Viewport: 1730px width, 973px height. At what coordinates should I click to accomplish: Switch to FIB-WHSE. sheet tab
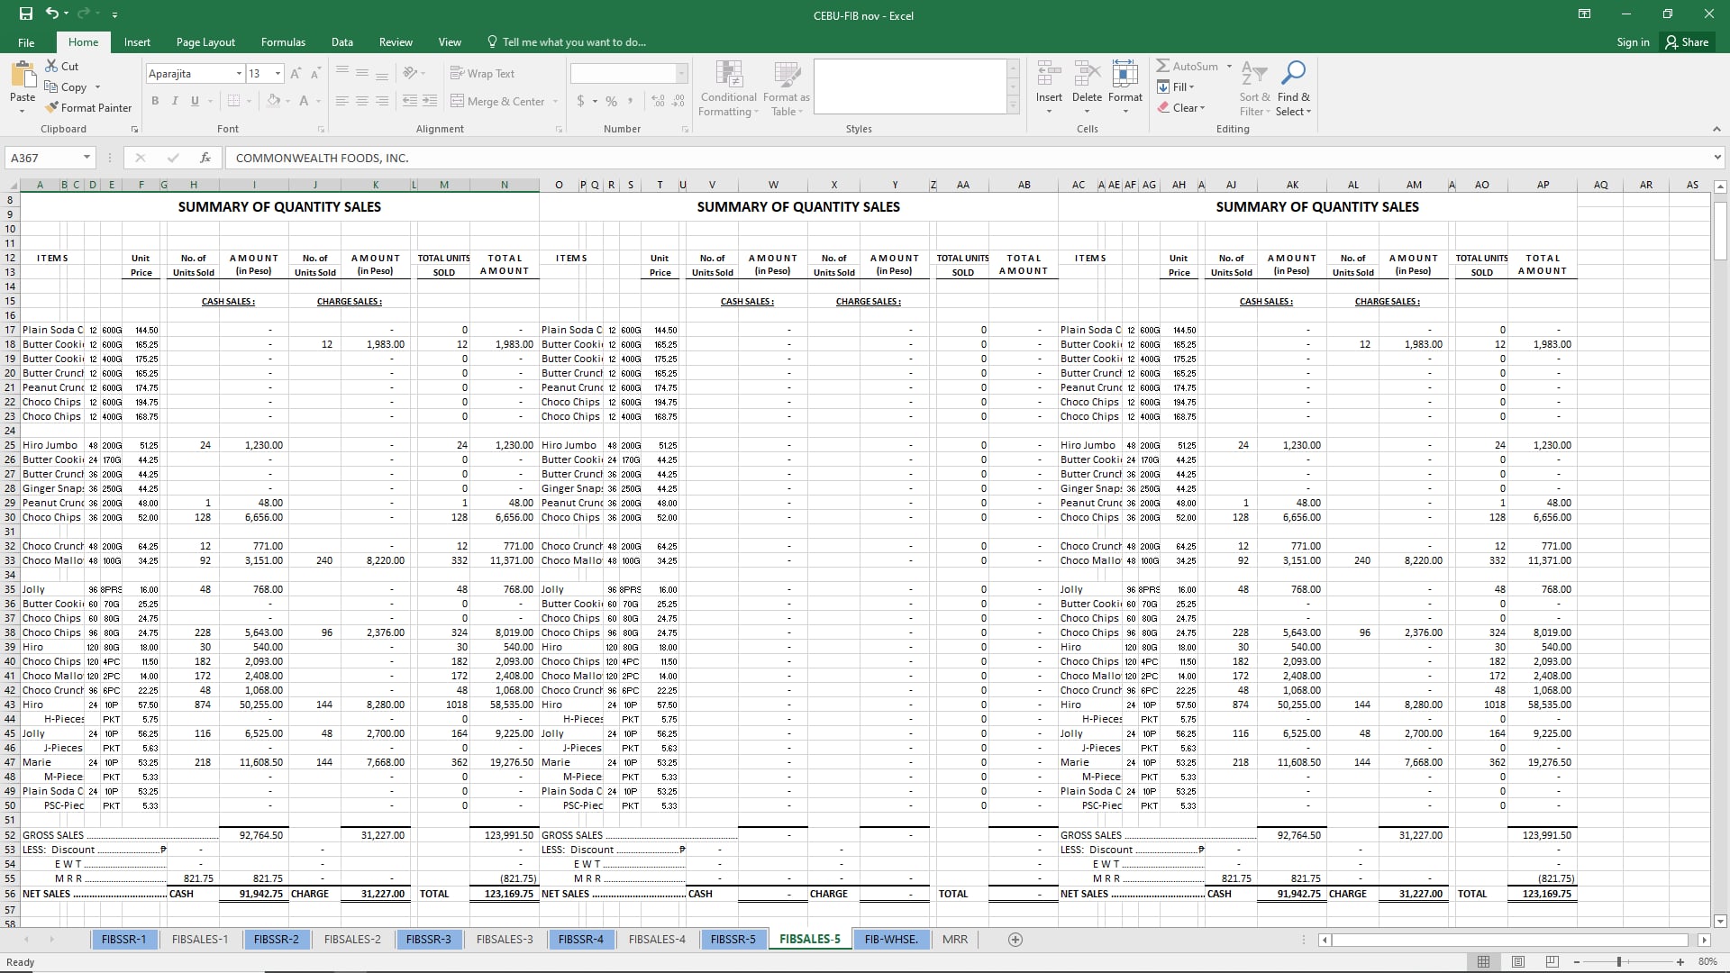(890, 940)
